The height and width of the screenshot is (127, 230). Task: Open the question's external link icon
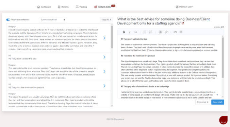pos(183,23)
